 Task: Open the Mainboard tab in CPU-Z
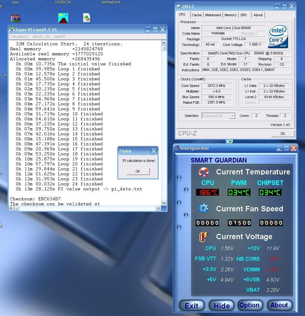pyautogui.click(x=213, y=15)
